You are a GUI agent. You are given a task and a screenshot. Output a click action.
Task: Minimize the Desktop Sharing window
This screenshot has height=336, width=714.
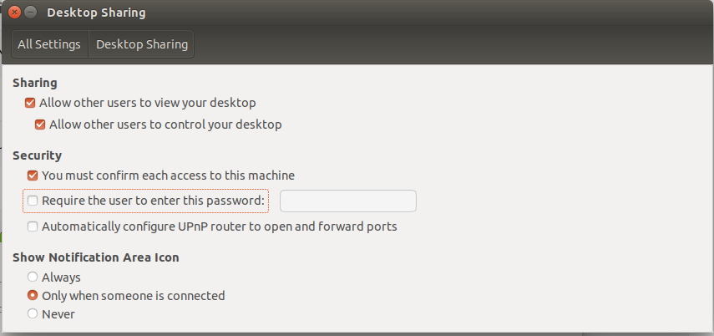[x=31, y=13]
